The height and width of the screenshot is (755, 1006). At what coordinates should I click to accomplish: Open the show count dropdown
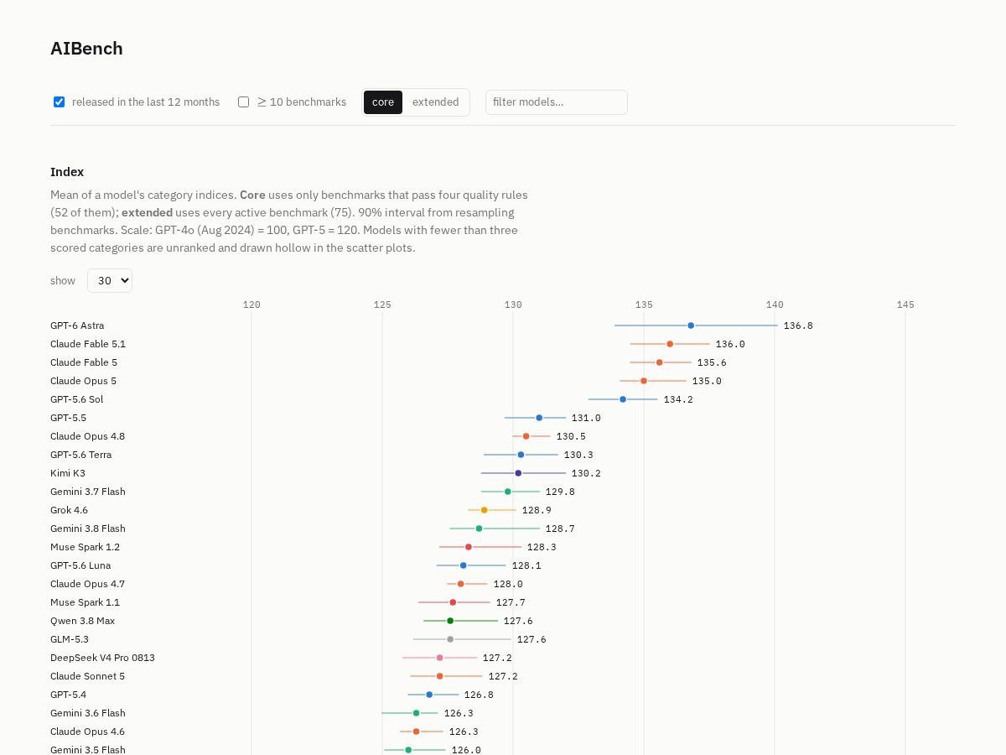[110, 281]
